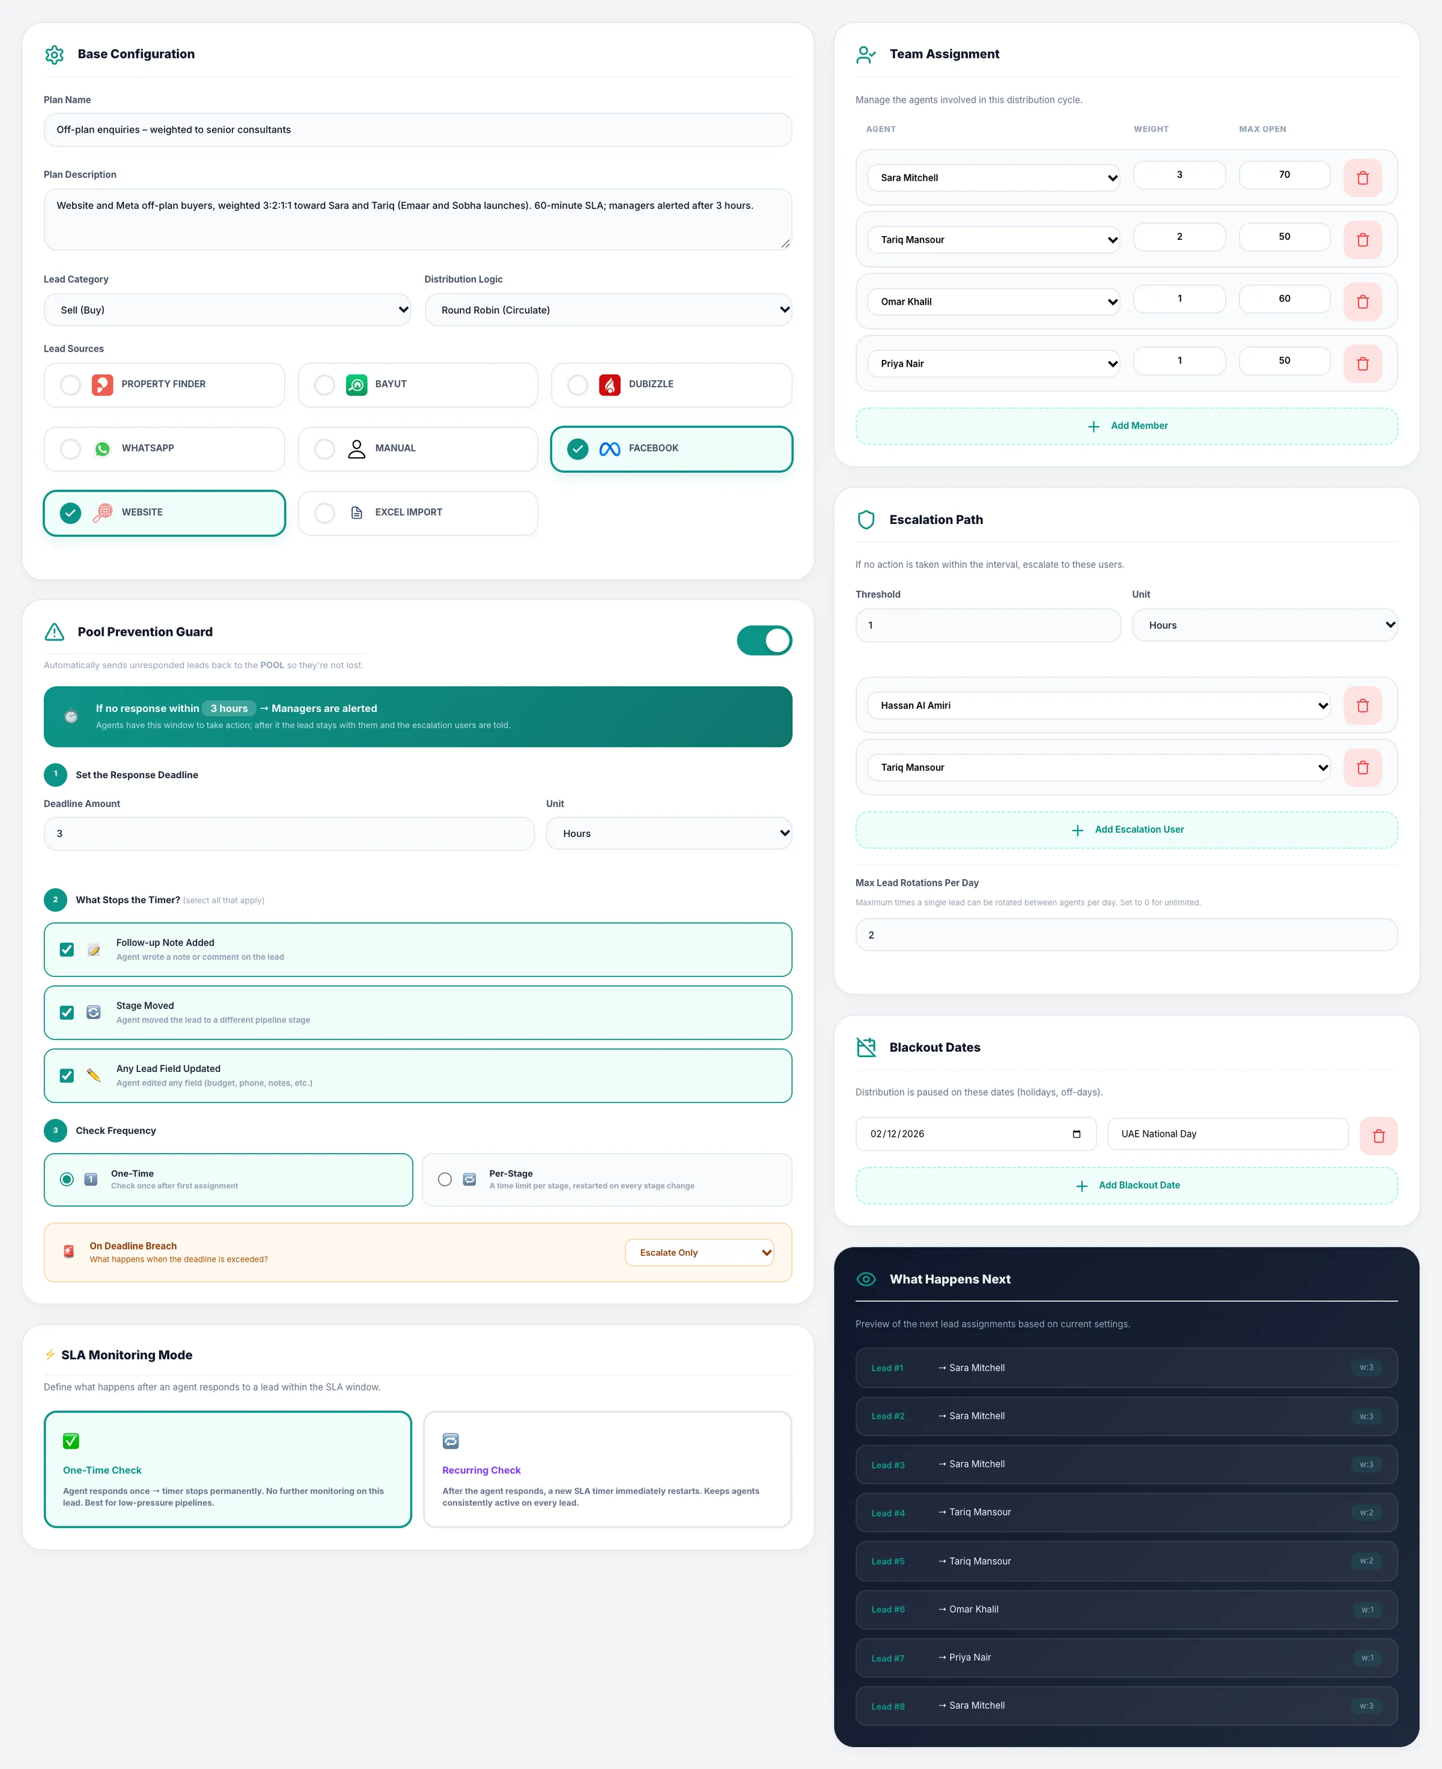The image size is (1442, 1769).
Task: Click Add Member button
Action: coord(1127,426)
